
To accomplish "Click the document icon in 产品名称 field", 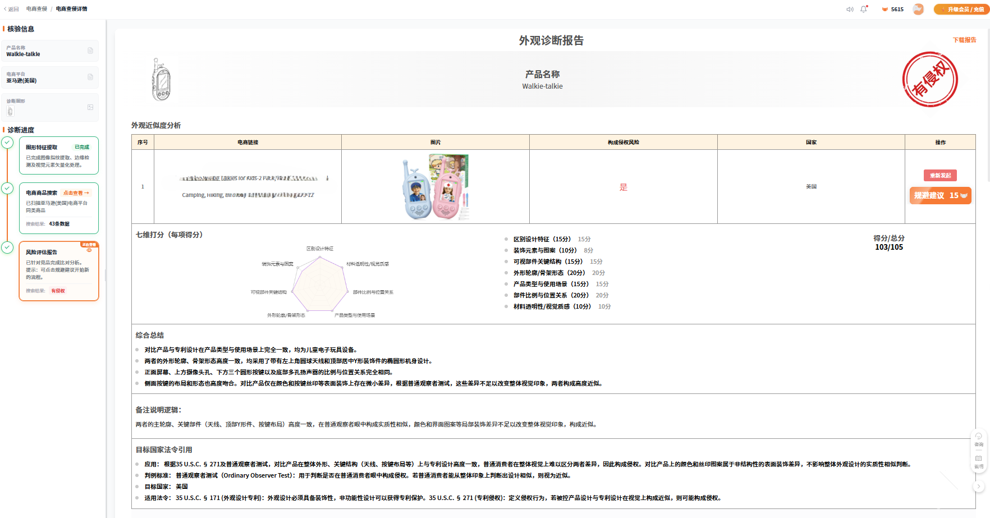I will 90,51.
